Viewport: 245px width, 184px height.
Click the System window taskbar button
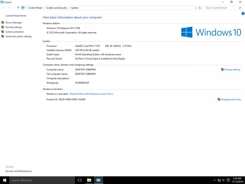point(98,180)
